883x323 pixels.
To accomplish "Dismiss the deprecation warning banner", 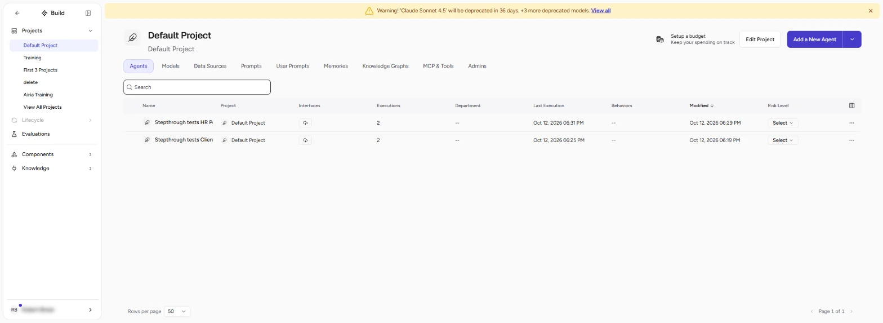I will pos(871,11).
